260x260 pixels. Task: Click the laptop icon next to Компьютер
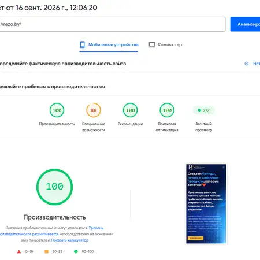pyautogui.click(x=152, y=45)
